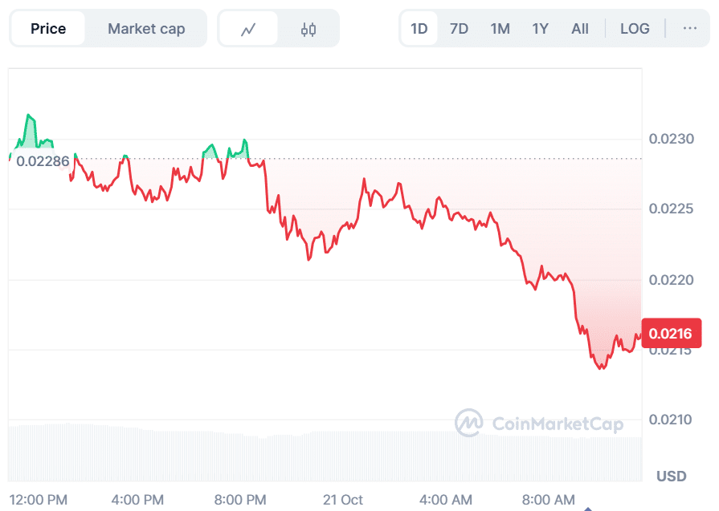Click the 21 Oct date marker
This screenshot has height=511, width=719.
coord(343,500)
